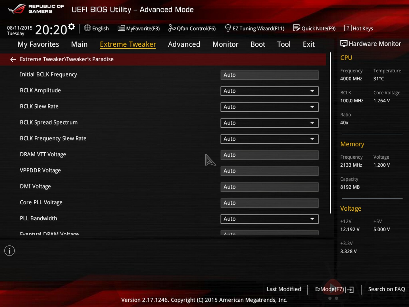Image resolution: width=409 pixels, height=307 pixels.
Task: Click the DMI Voltage field
Action: pyautogui.click(x=269, y=187)
